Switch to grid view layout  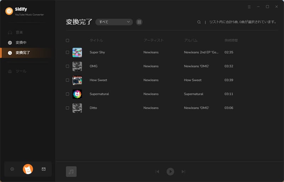click(139, 22)
